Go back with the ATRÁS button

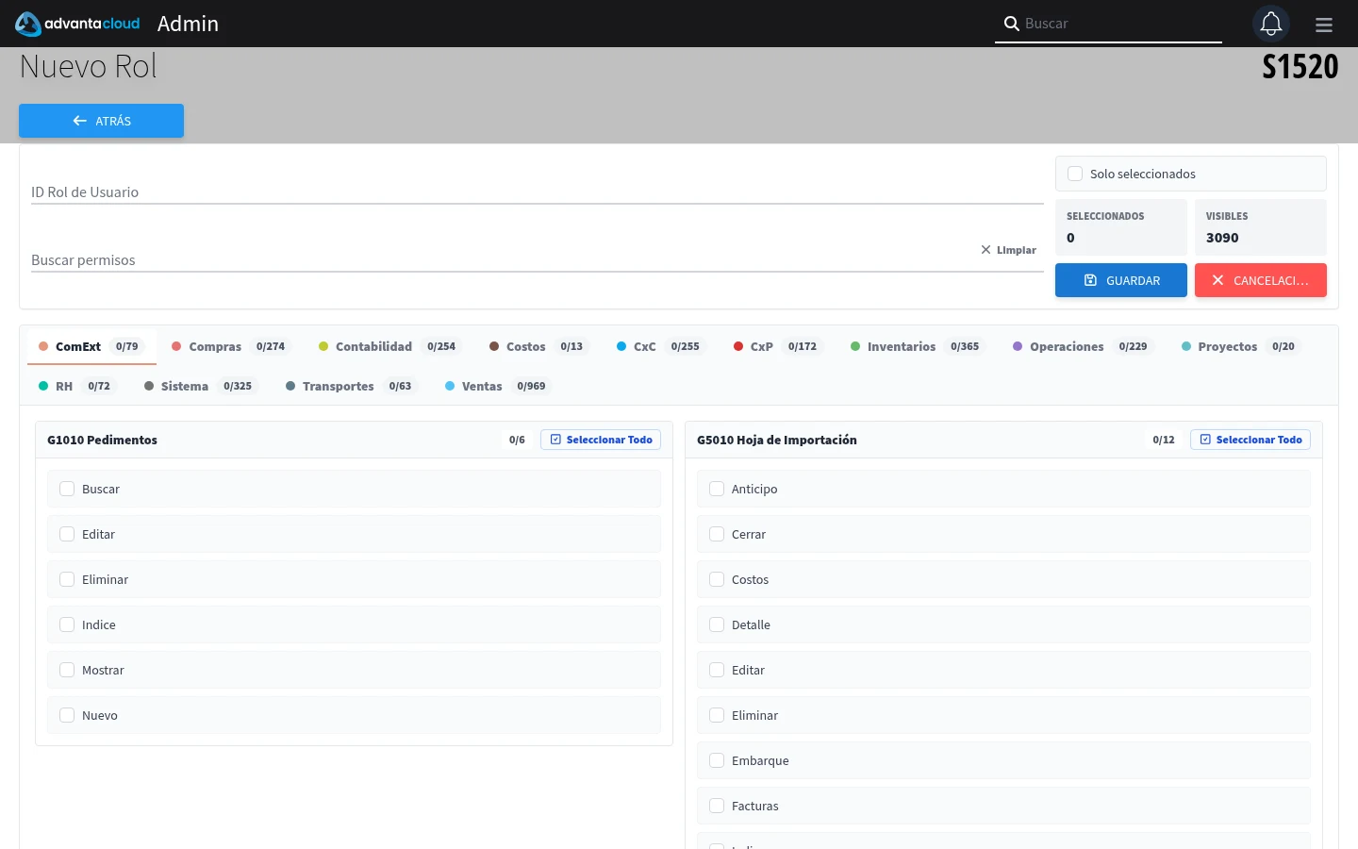pos(101,121)
